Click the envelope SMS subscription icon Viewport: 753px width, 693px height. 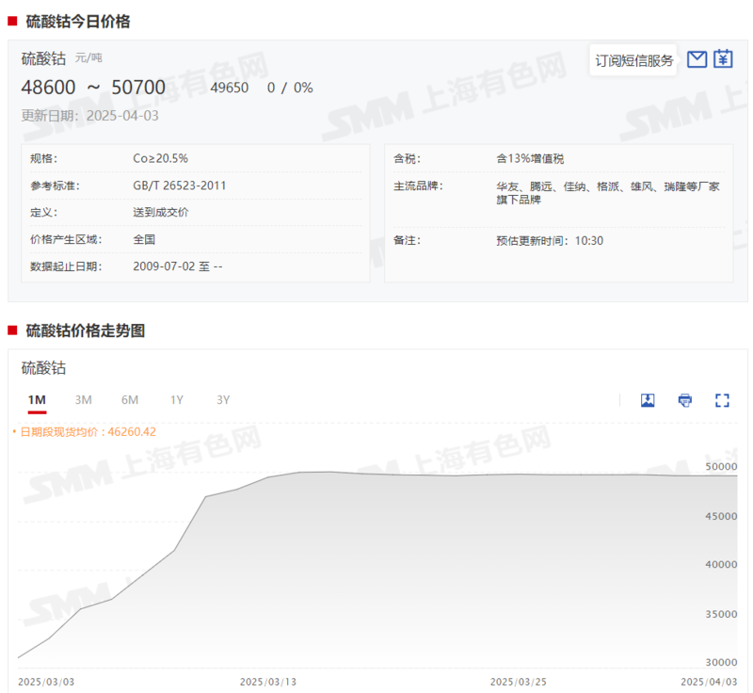pos(697,59)
